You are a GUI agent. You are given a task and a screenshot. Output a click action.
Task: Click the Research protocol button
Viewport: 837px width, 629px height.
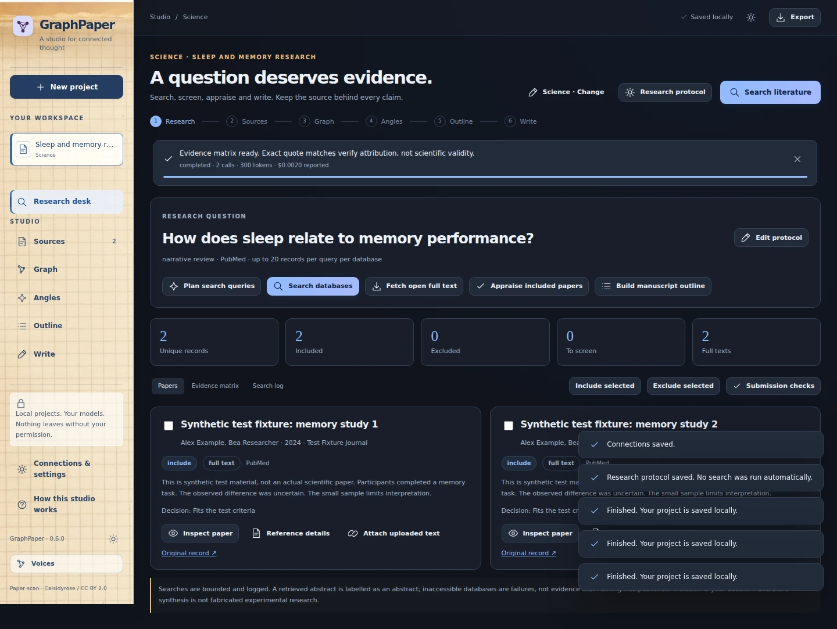click(x=665, y=92)
